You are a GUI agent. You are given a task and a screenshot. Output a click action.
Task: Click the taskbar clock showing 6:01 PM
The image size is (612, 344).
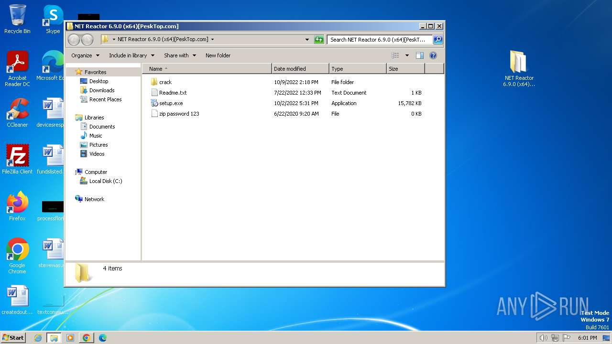click(587, 338)
